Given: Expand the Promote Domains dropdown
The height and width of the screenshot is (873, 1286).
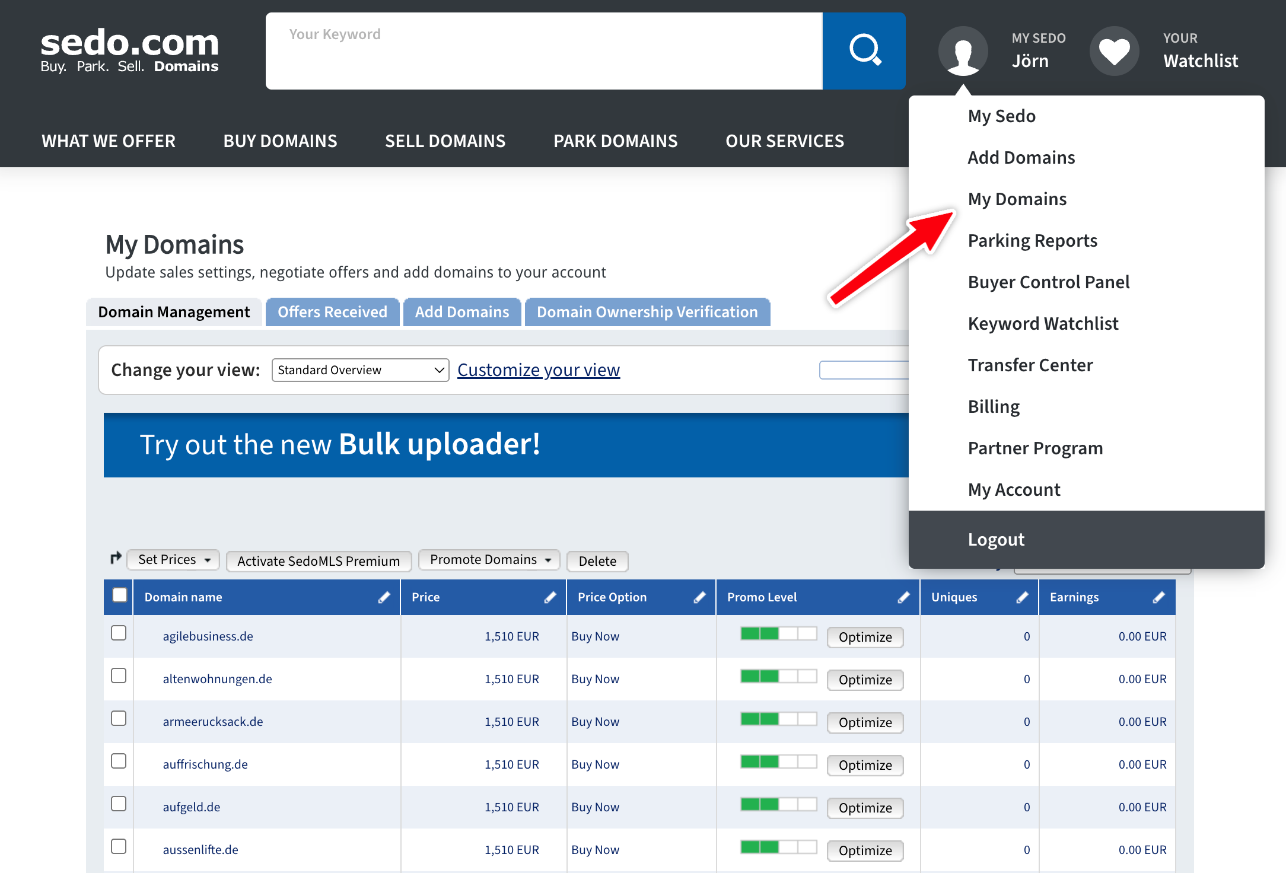Looking at the screenshot, I should (489, 560).
